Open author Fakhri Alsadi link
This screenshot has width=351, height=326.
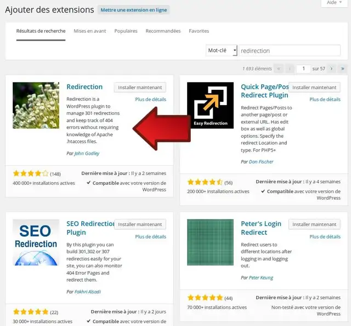88,292
